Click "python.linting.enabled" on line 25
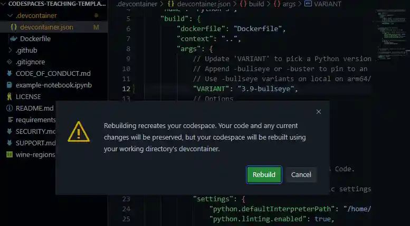The image size is (410, 226). [x=258, y=219]
